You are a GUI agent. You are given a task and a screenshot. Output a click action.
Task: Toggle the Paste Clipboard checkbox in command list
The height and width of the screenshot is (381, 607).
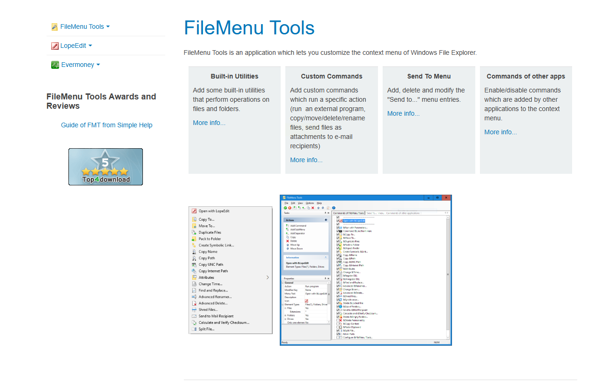pos(338,327)
